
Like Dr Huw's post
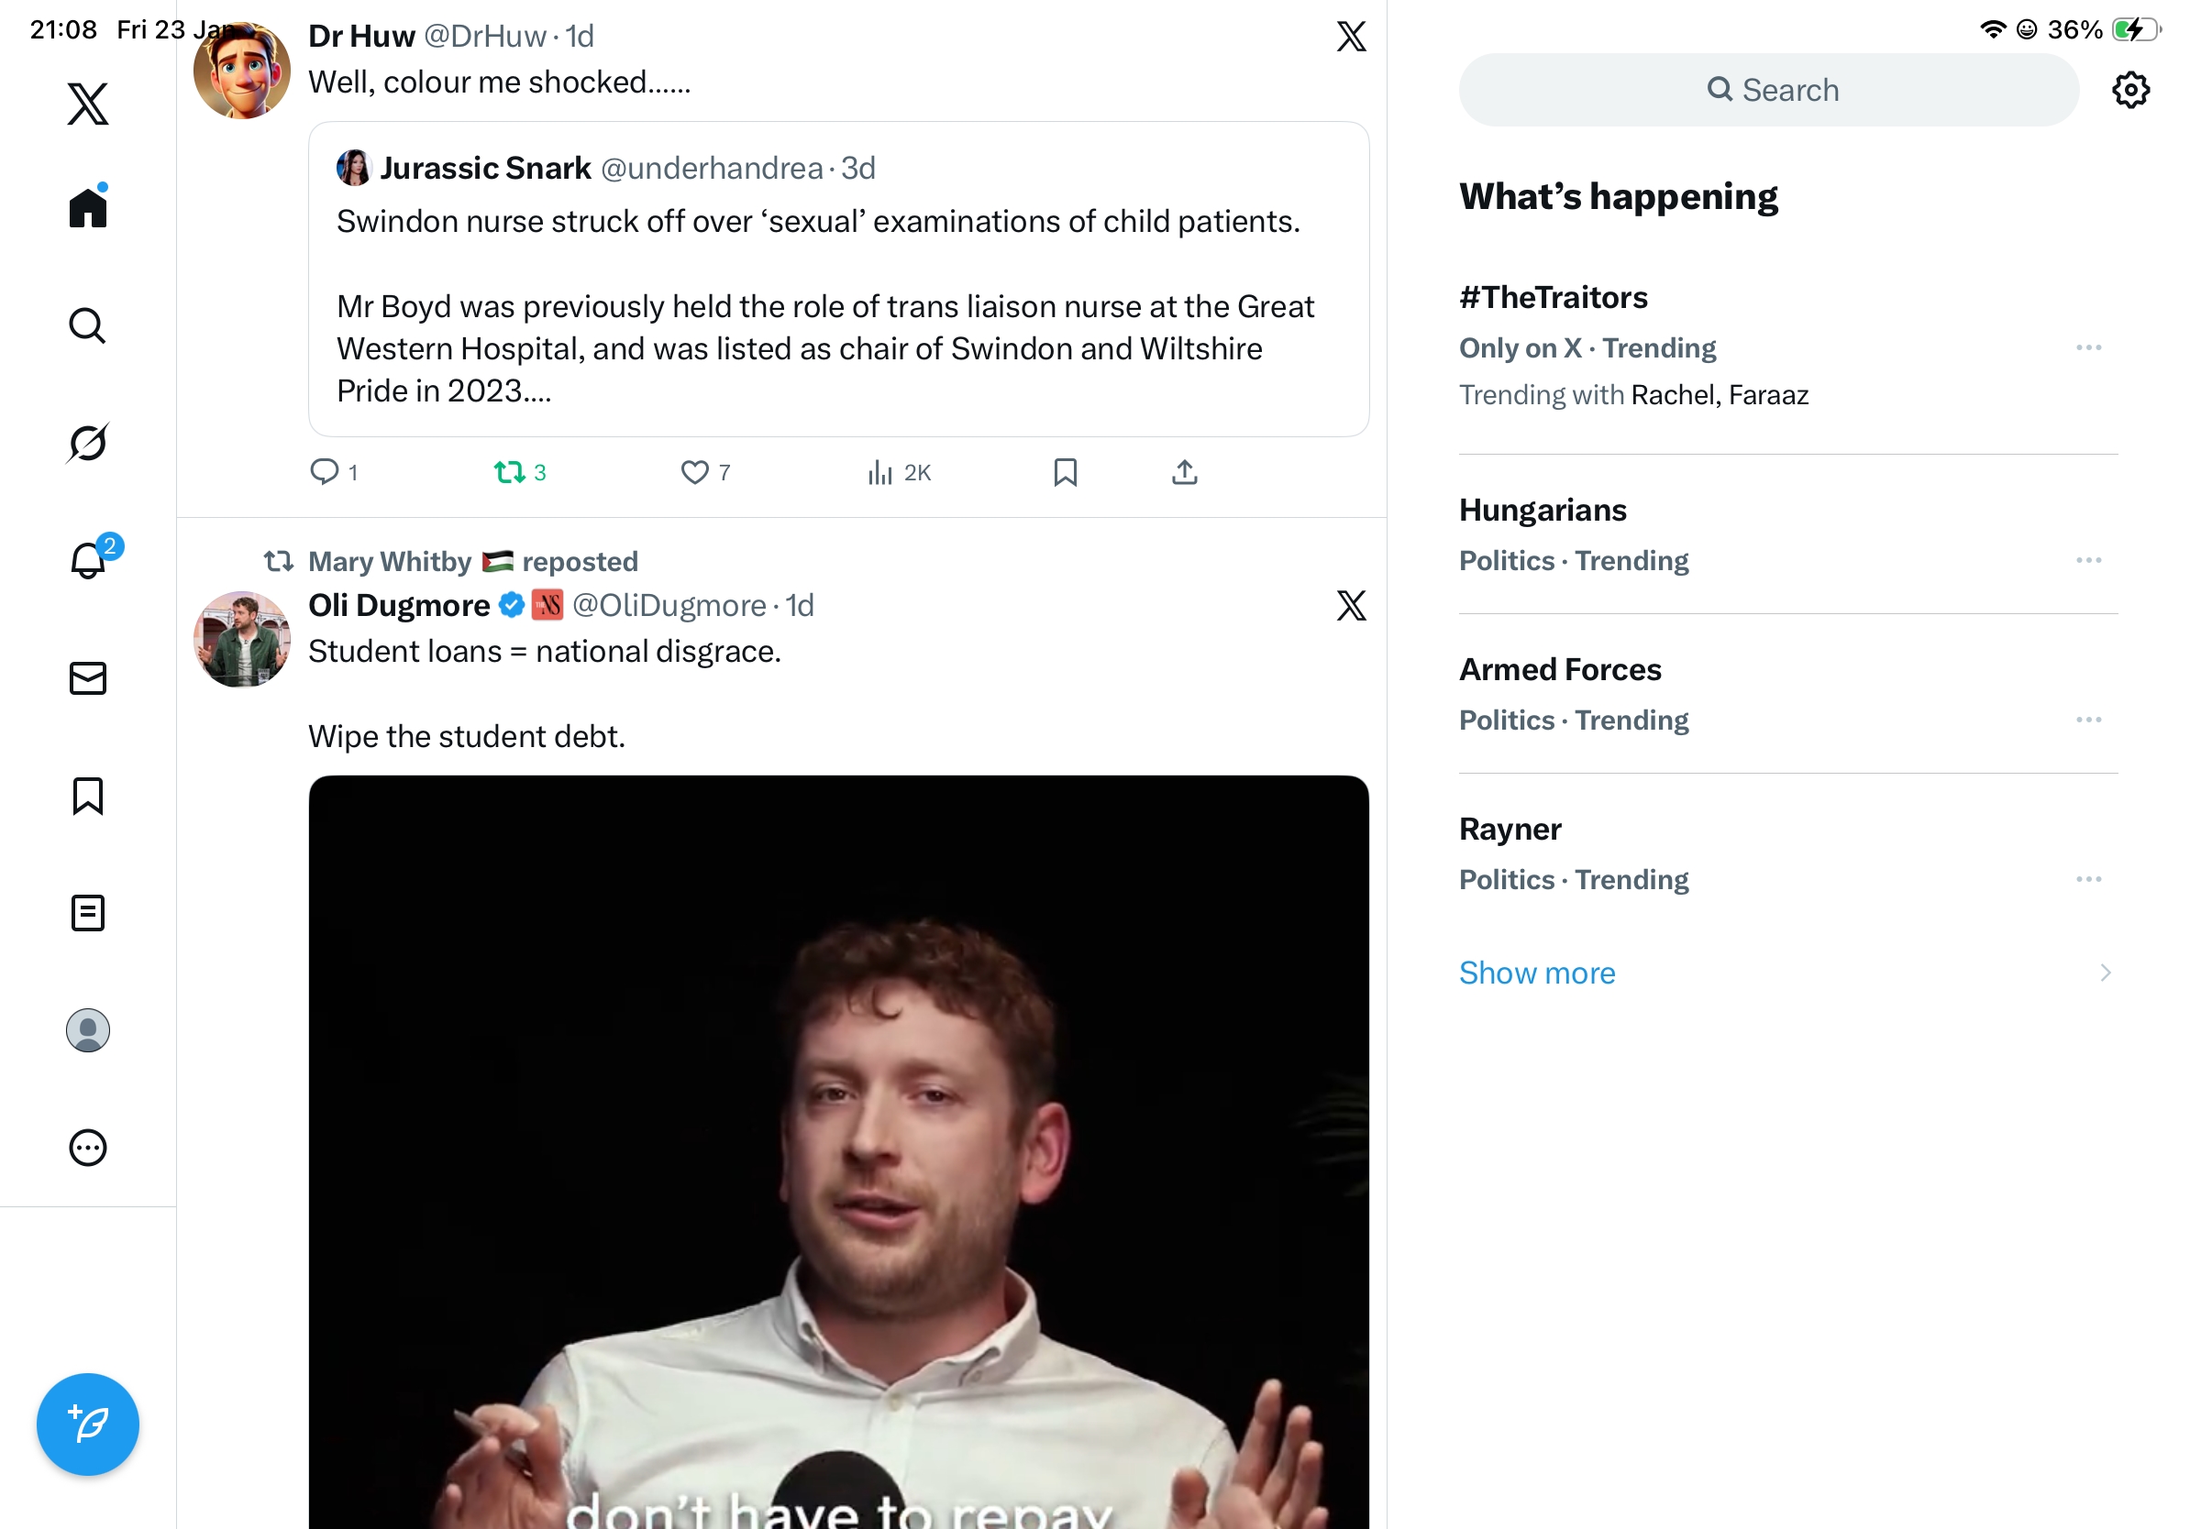point(694,473)
